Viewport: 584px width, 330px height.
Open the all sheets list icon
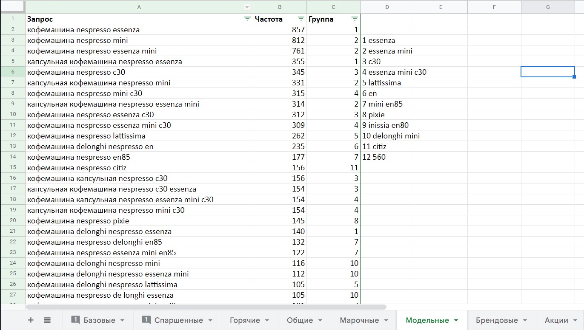coord(47,320)
